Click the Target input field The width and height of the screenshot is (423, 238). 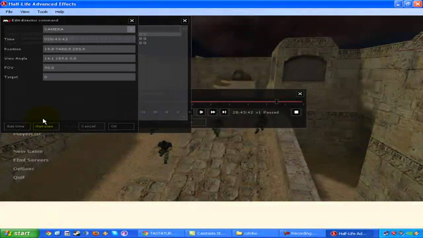pyautogui.click(x=89, y=77)
